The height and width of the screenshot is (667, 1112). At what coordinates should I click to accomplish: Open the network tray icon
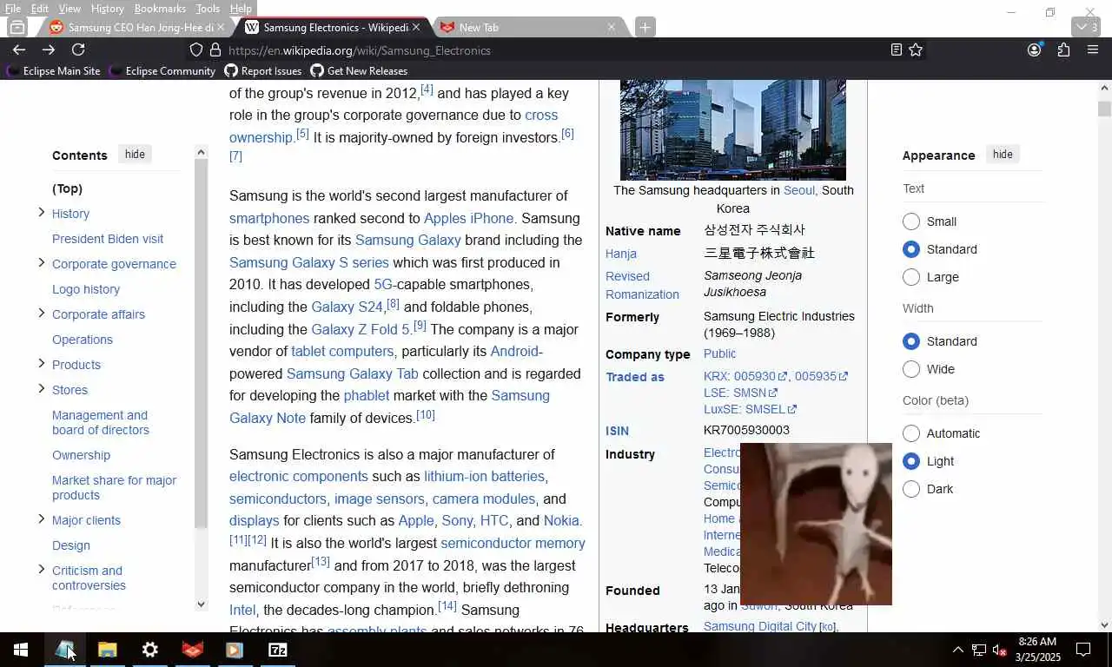pyautogui.click(x=978, y=650)
